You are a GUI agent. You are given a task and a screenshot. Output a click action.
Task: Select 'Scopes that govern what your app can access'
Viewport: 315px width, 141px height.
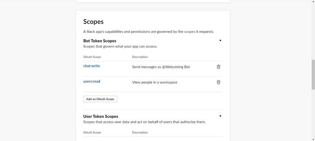pos(120,46)
